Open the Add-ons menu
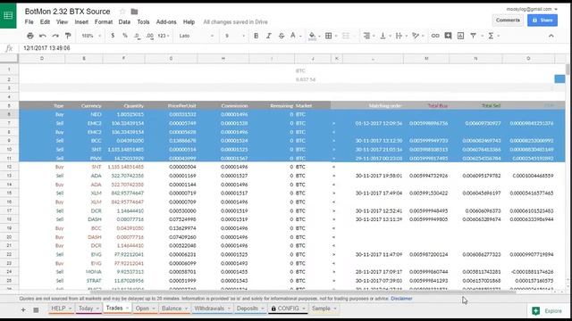The height and width of the screenshot is (321, 572). click(x=166, y=21)
